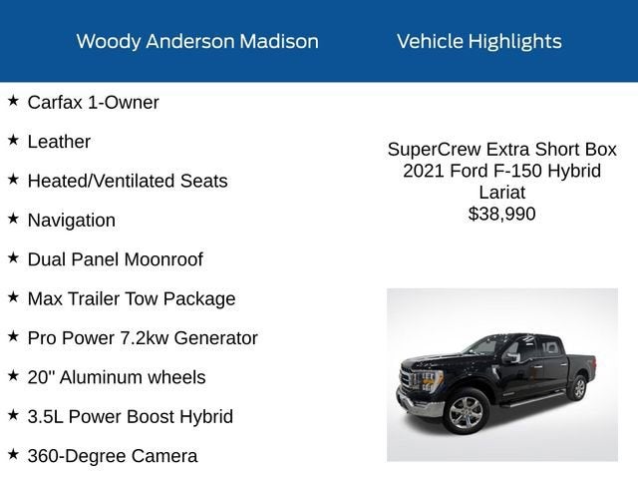Select the Vehicle Highlights heading
The width and height of the screenshot is (638, 479).
pyautogui.click(x=478, y=42)
